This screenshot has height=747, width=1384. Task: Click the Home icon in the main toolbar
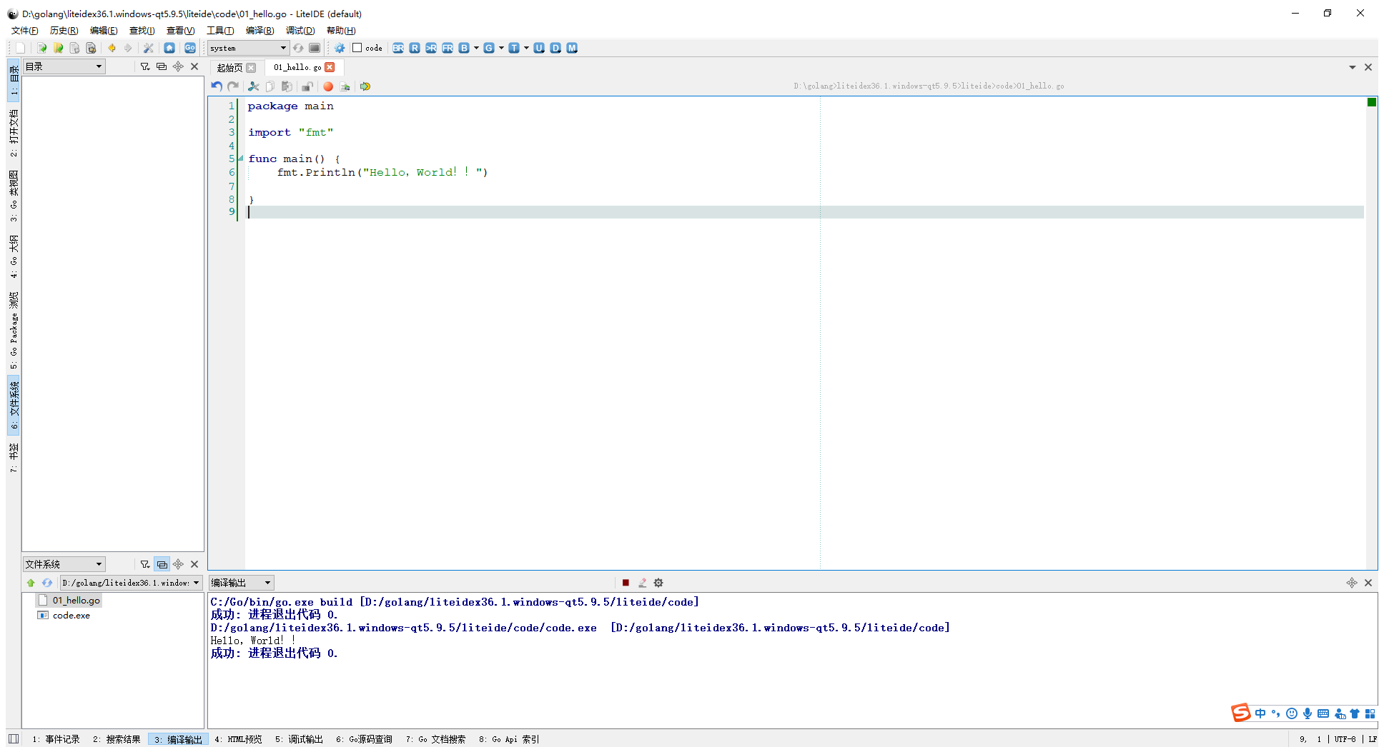pos(169,48)
